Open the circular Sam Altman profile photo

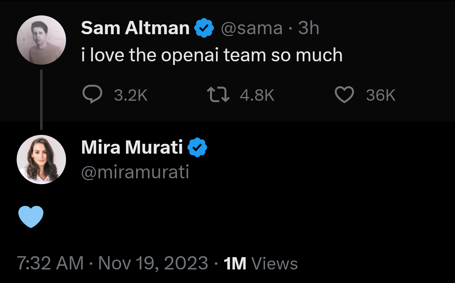click(x=41, y=40)
